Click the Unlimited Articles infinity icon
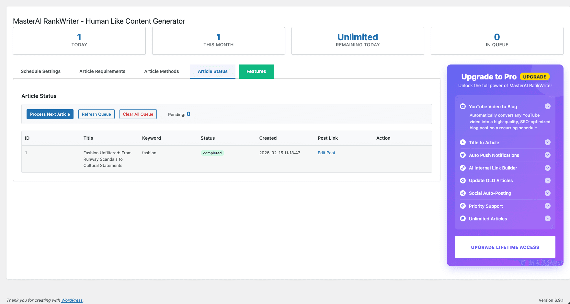The width and height of the screenshot is (570, 304). (462, 218)
